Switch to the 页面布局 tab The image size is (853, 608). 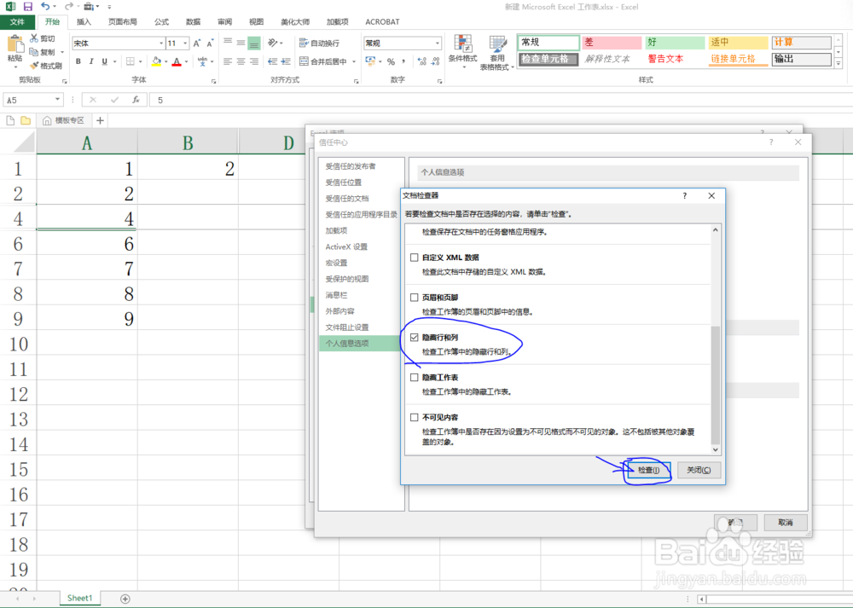point(122,22)
